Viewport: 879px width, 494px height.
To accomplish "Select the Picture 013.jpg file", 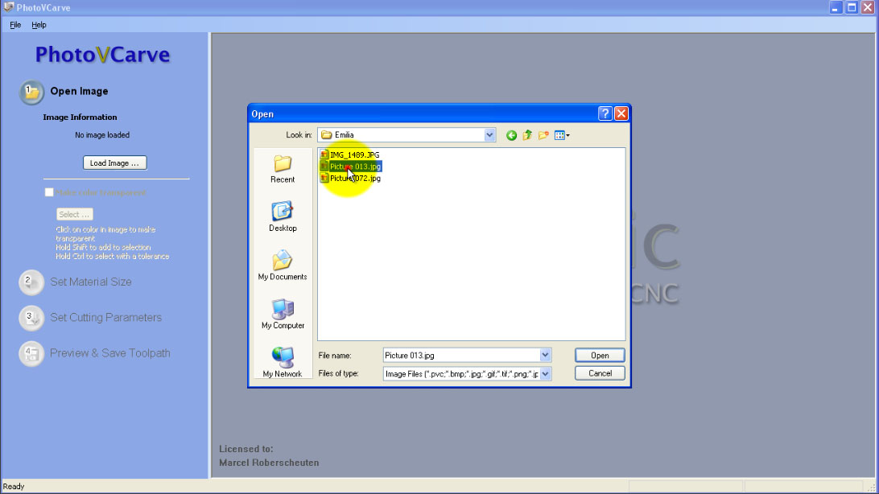I will click(x=350, y=167).
